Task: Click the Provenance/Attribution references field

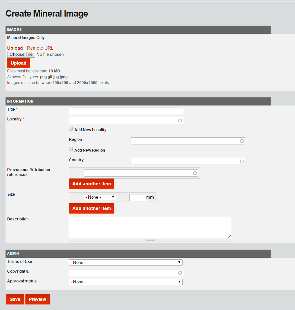Action: pyautogui.click(x=141, y=173)
